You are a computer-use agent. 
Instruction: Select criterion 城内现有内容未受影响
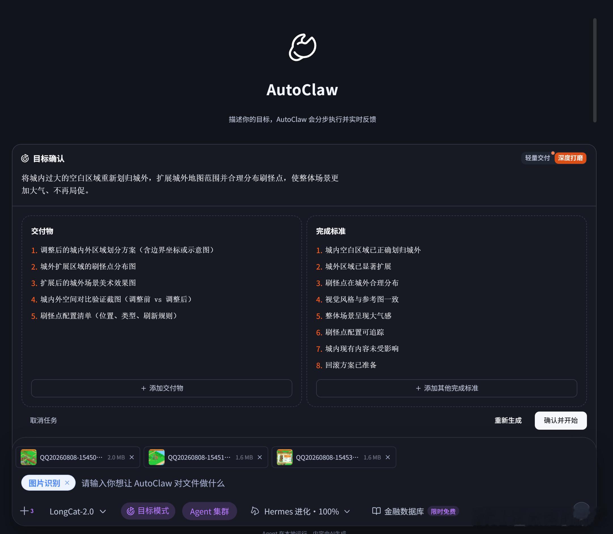pos(362,348)
